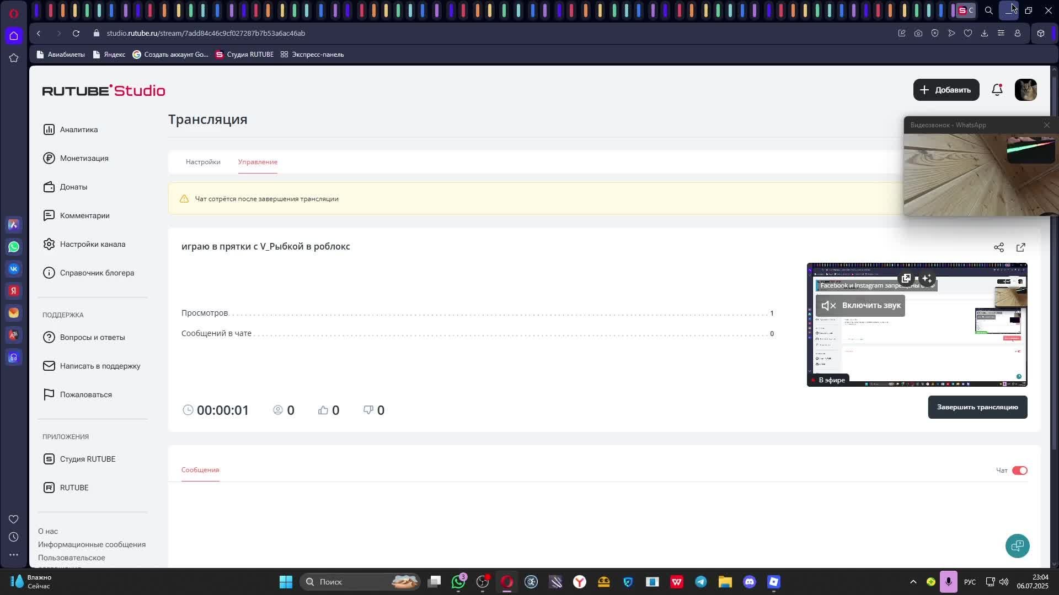Select the Сообщения tab

(200, 470)
